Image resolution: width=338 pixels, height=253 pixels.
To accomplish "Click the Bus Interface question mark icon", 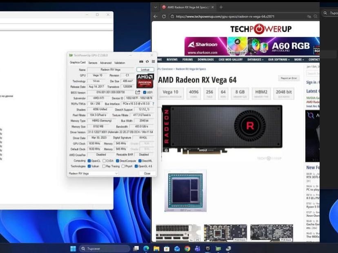I will 153,104.
